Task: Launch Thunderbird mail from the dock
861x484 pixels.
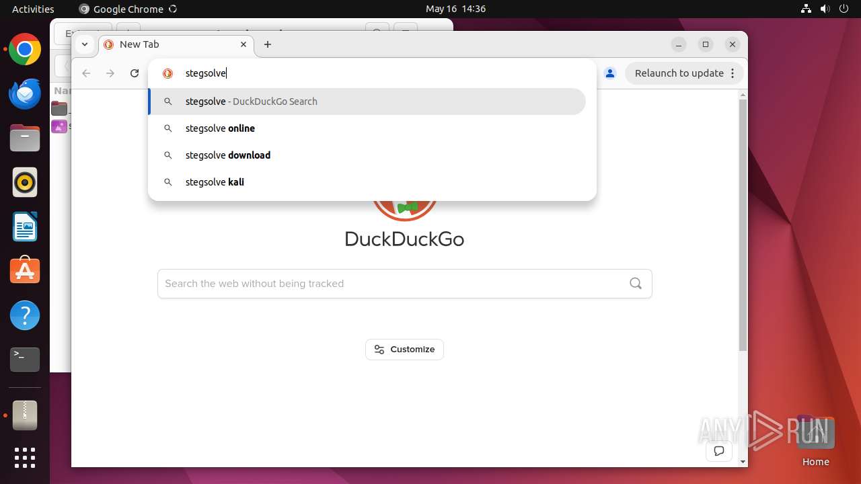Action: point(25,93)
